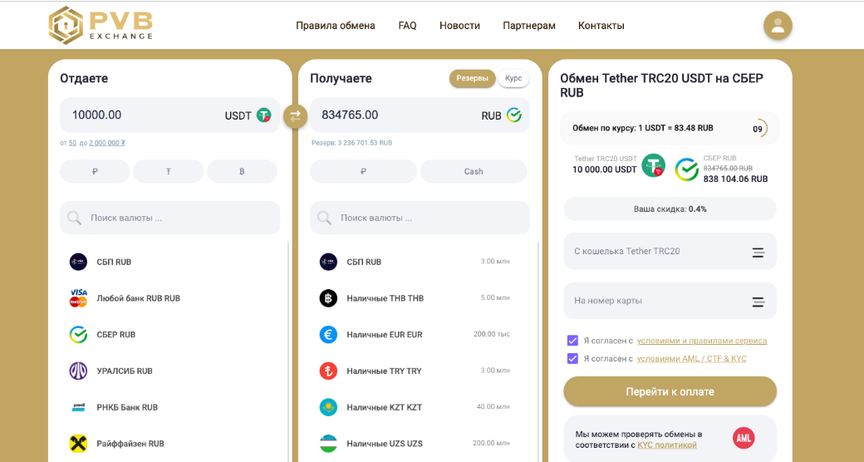Click the search magnifier in Отдаете panel
This screenshot has width=864, height=462.
(75, 218)
